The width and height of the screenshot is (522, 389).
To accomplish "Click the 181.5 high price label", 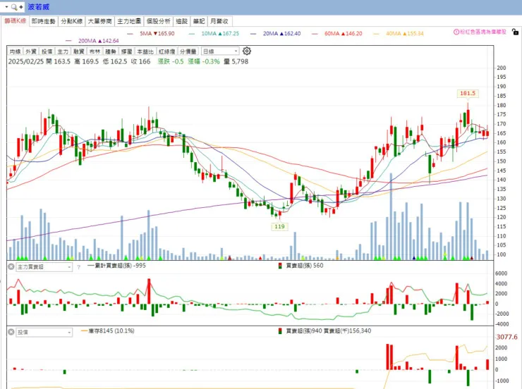I will tap(468, 93).
